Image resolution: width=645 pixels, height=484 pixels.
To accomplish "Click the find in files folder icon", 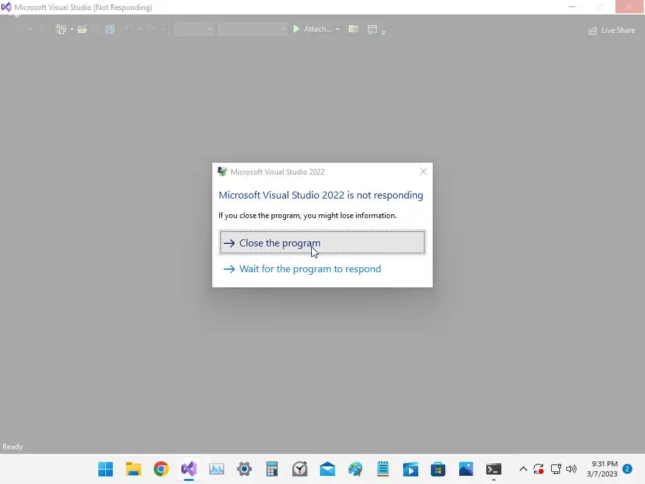I will coord(353,29).
